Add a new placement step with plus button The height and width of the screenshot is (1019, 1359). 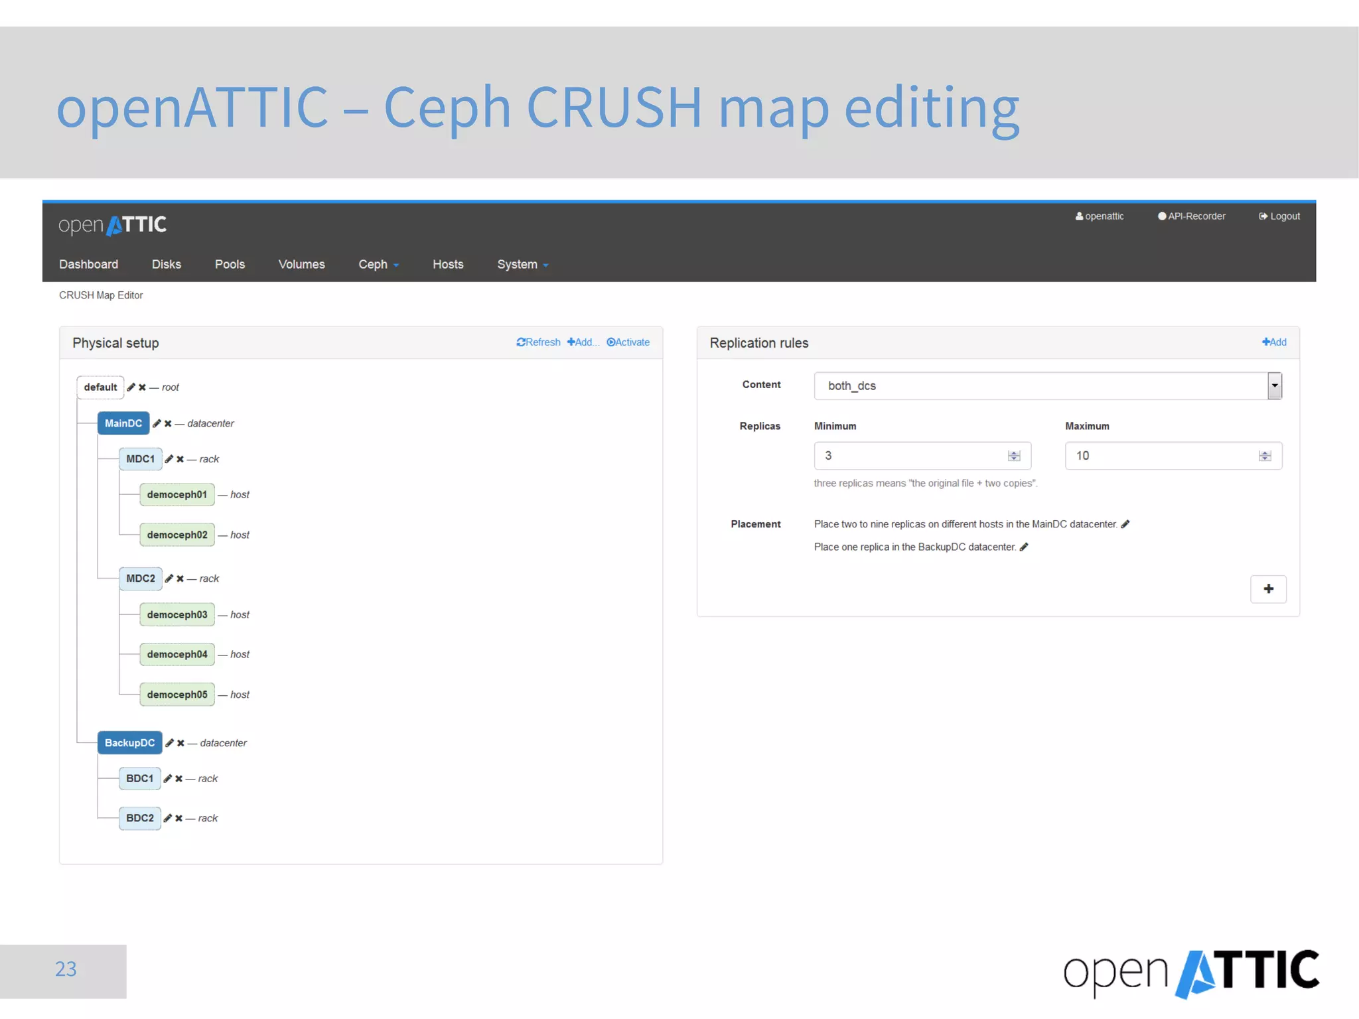pyautogui.click(x=1268, y=589)
